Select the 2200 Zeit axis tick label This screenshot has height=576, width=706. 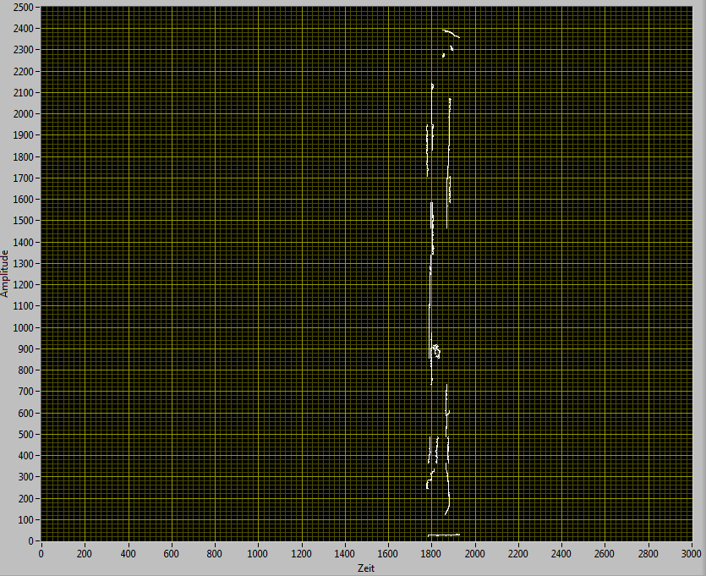(517, 554)
